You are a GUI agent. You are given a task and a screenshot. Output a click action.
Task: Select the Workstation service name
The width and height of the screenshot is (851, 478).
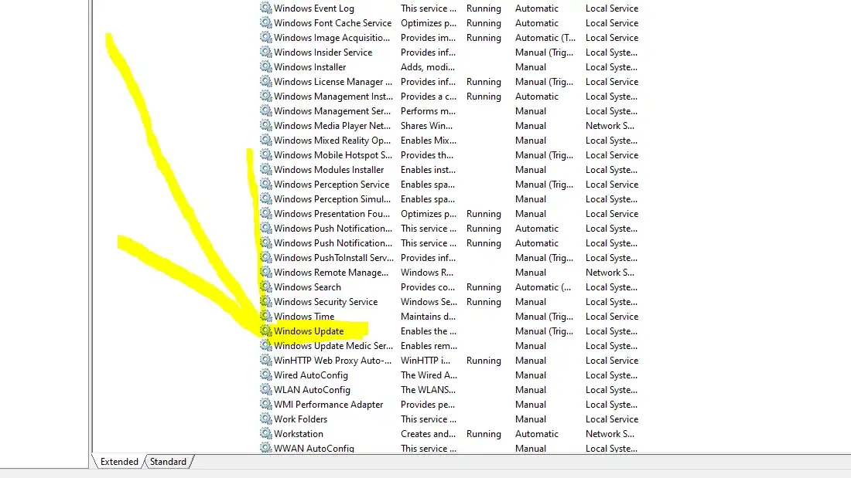[x=299, y=433]
